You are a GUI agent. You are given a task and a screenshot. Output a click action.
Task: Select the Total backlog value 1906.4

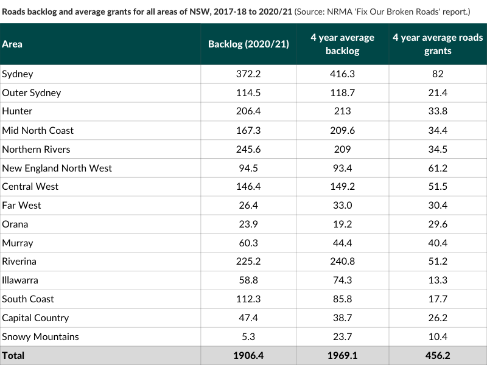point(248,355)
